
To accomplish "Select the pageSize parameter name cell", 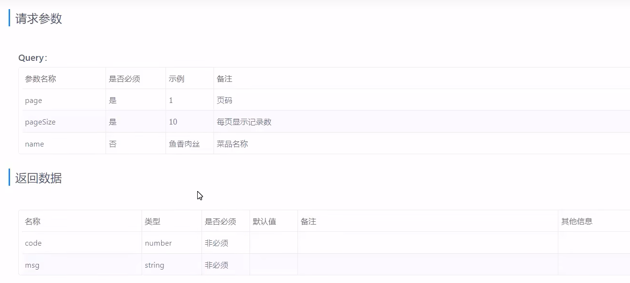I will pos(40,122).
